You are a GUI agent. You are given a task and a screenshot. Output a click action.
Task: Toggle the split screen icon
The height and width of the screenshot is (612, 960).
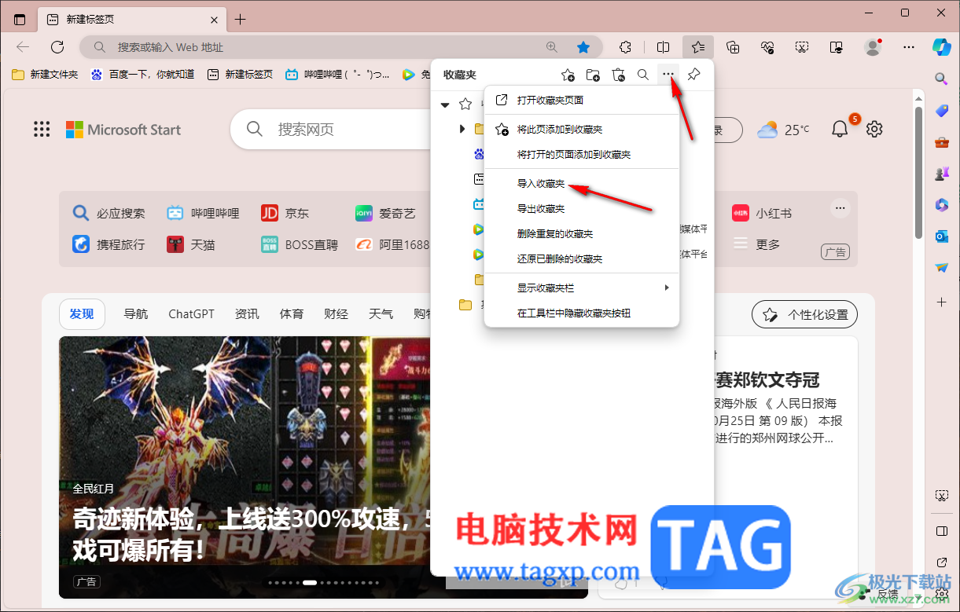click(663, 47)
